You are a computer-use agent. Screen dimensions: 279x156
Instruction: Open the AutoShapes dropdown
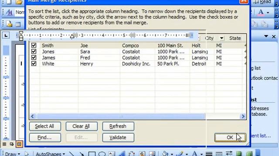pos(51,154)
